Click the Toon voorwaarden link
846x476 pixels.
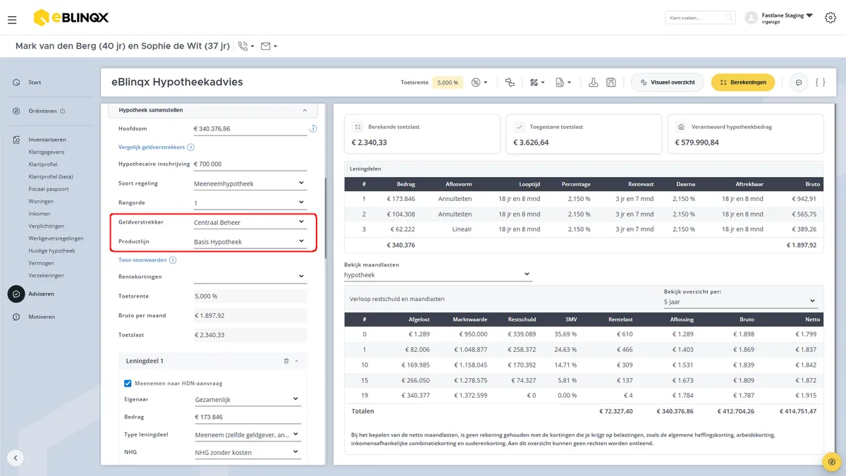[x=147, y=260]
